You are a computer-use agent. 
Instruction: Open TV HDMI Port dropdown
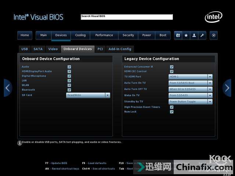[x=191, y=77]
